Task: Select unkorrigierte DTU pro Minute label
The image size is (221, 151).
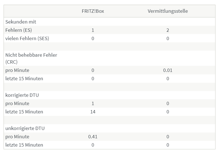Action: (17, 137)
